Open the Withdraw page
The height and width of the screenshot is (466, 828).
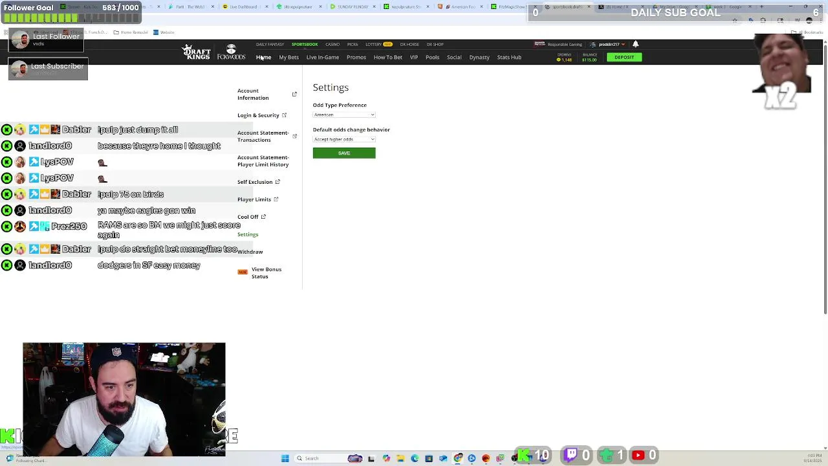click(250, 252)
